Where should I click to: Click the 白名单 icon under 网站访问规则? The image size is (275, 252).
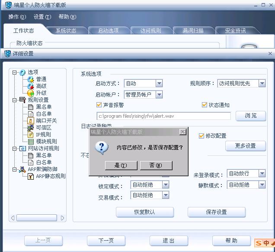(31, 162)
